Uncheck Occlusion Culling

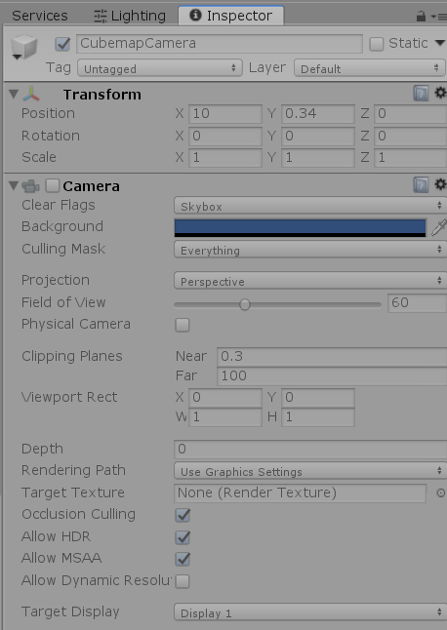[183, 515]
